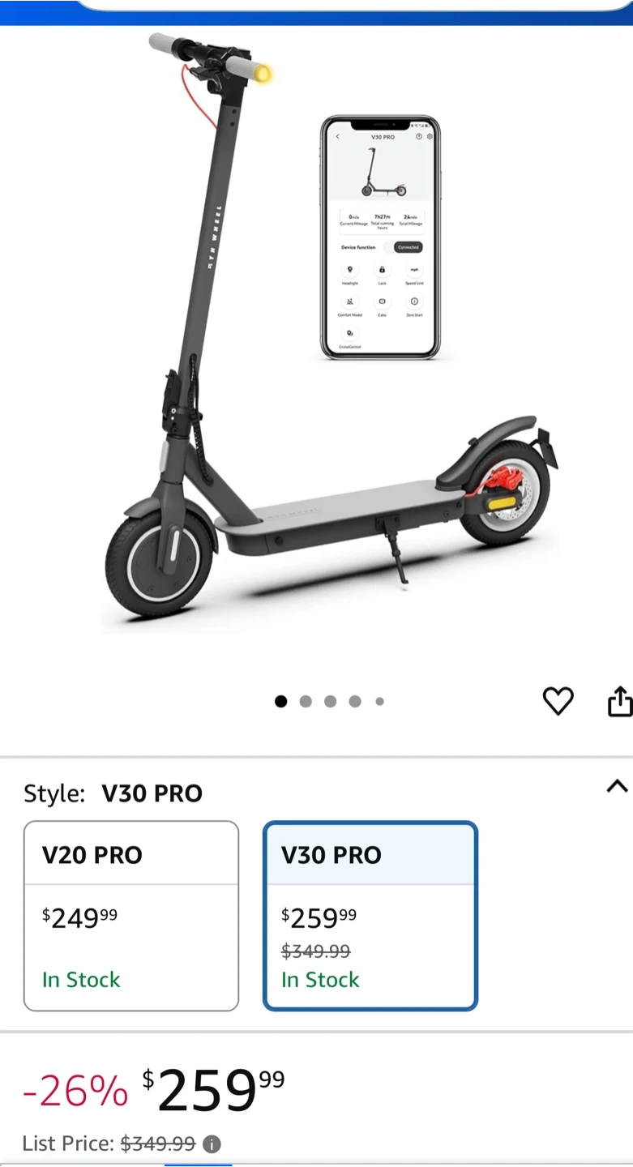Tap the -26% discount label
This screenshot has width=633, height=1167.
[75, 1091]
